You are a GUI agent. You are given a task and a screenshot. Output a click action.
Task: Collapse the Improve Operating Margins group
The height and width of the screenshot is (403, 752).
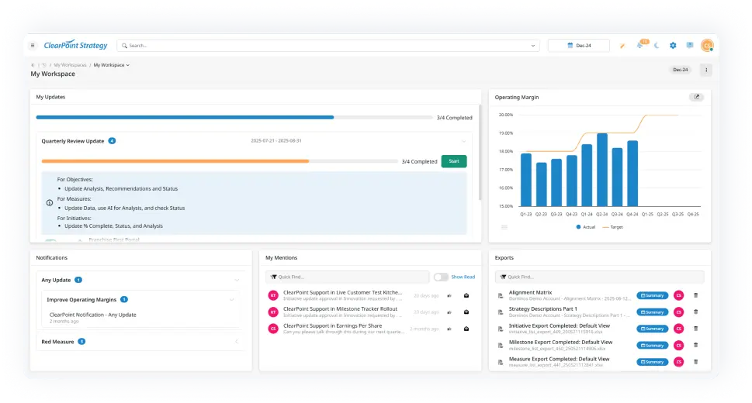(x=231, y=300)
